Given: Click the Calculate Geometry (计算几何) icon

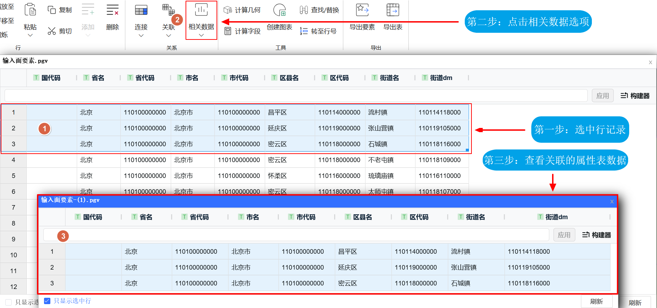Looking at the screenshot, I should tap(228, 10).
